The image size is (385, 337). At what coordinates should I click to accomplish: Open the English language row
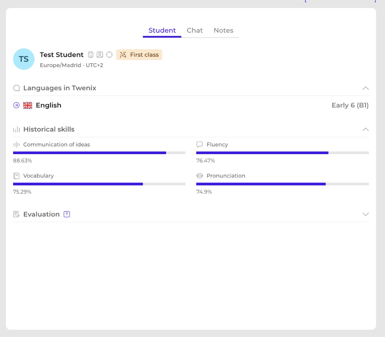coord(191,105)
